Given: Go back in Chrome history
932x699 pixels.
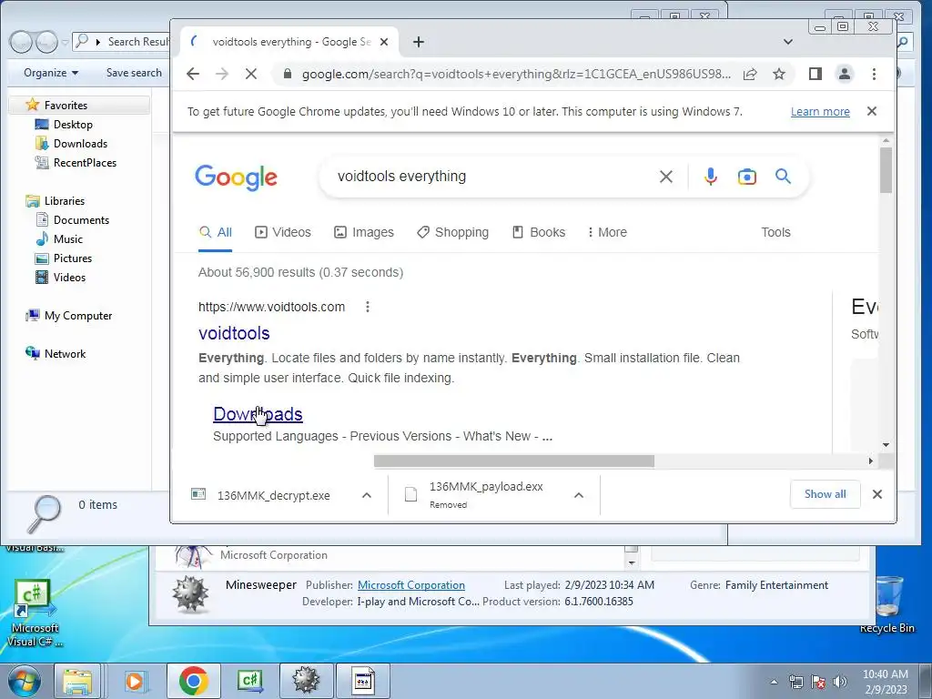Looking at the screenshot, I should click(x=193, y=74).
